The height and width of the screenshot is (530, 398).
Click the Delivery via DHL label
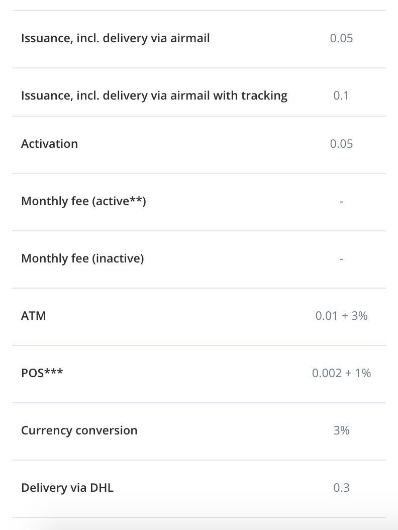point(67,488)
